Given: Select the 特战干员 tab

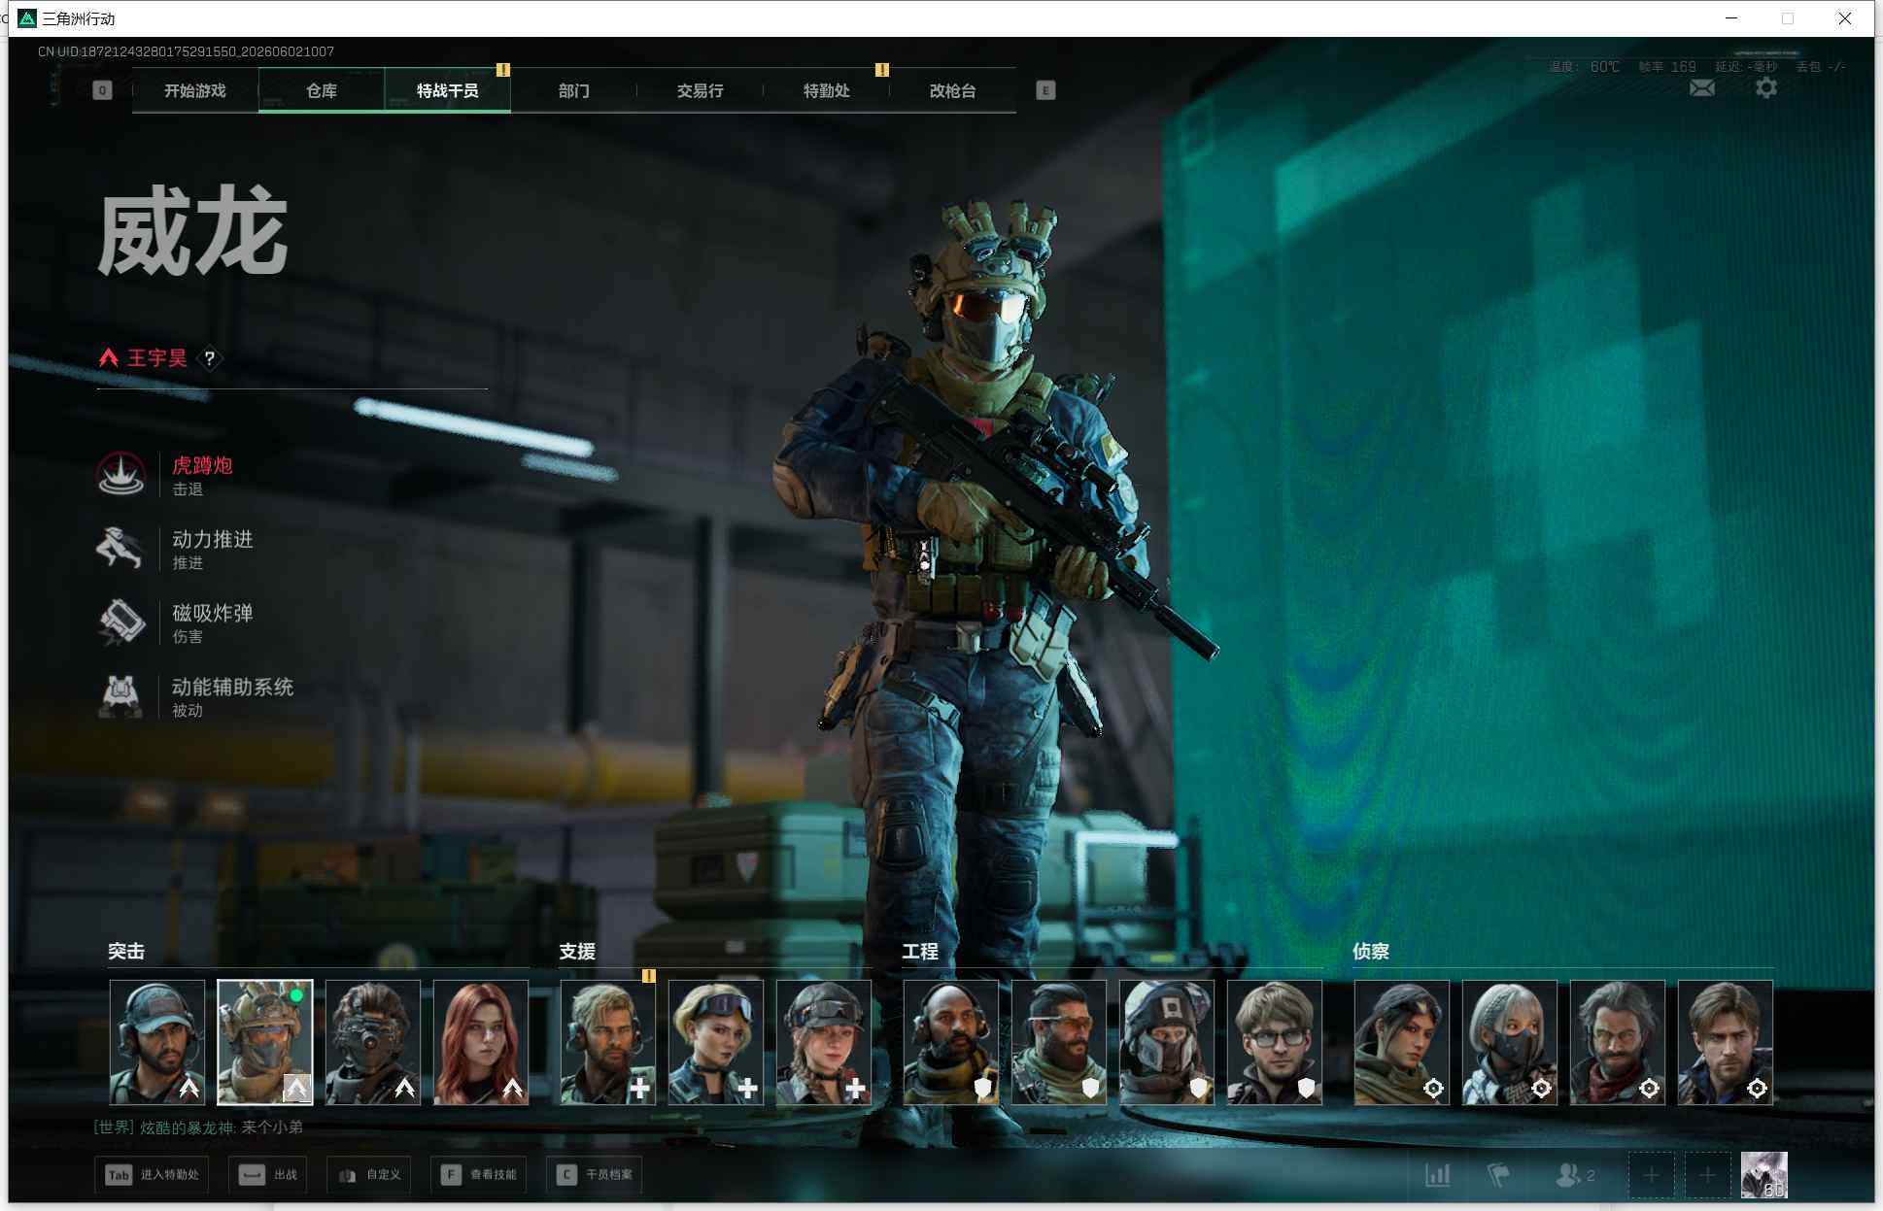Looking at the screenshot, I should point(448,90).
